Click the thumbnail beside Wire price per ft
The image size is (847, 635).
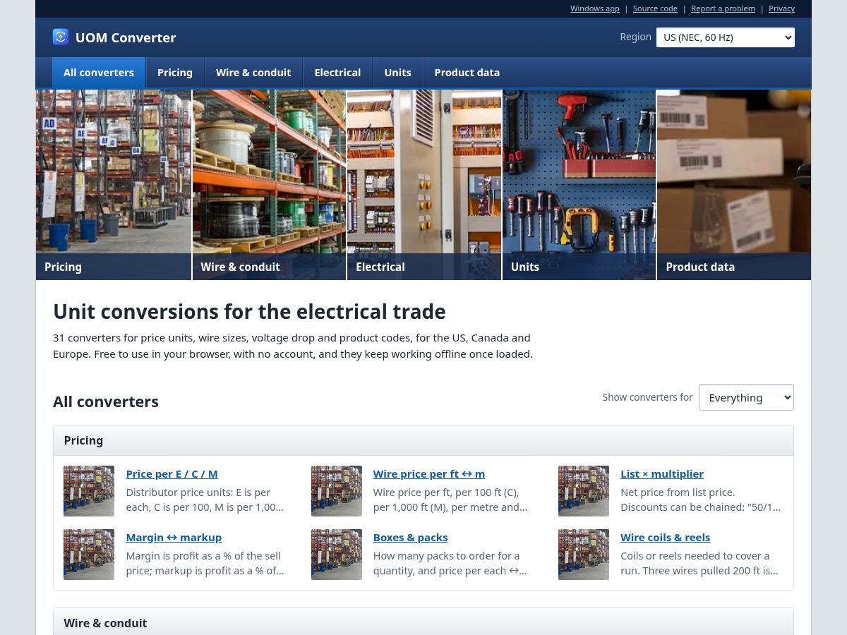tap(337, 491)
